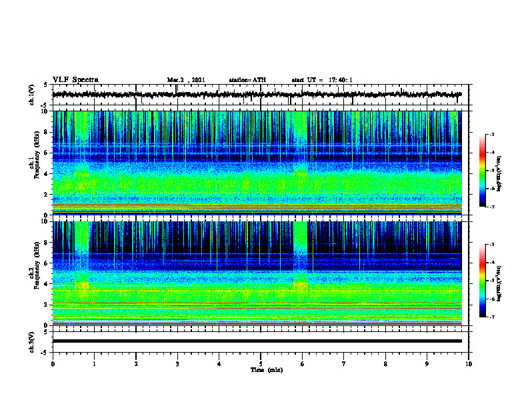Click the "Time (min)" x-axis label
Image resolution: width=528 pixels, height=408 pixels.
coord(267,370)
